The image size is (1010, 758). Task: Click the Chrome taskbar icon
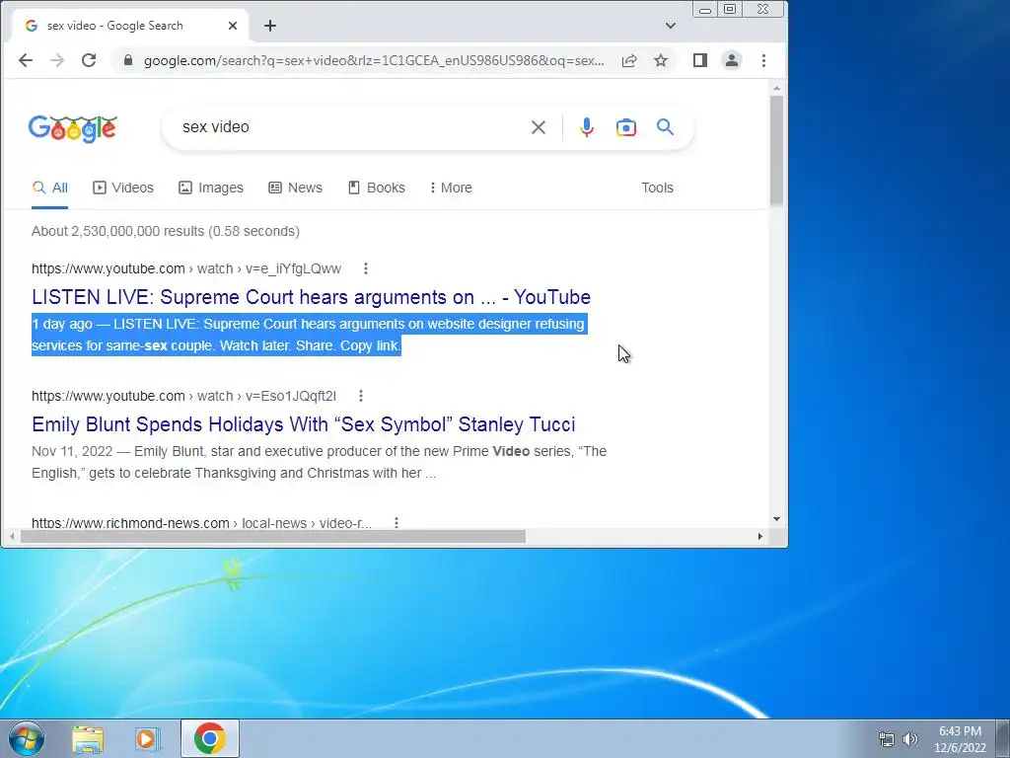click(x=210, y=738)
